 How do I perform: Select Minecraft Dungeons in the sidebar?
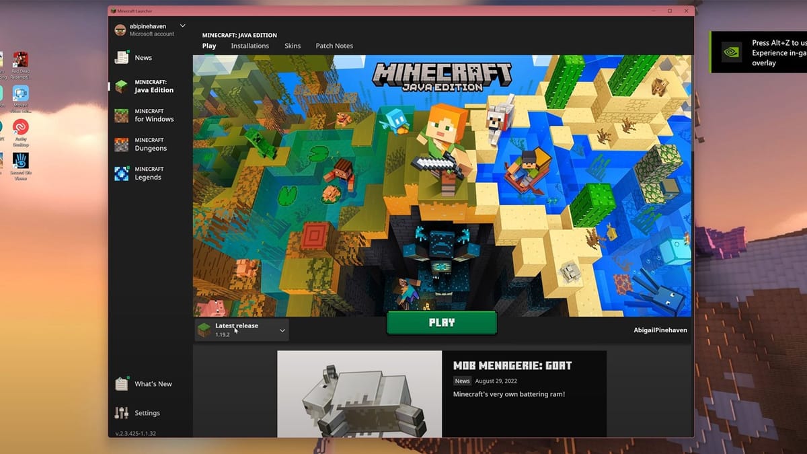click(122, 144)
